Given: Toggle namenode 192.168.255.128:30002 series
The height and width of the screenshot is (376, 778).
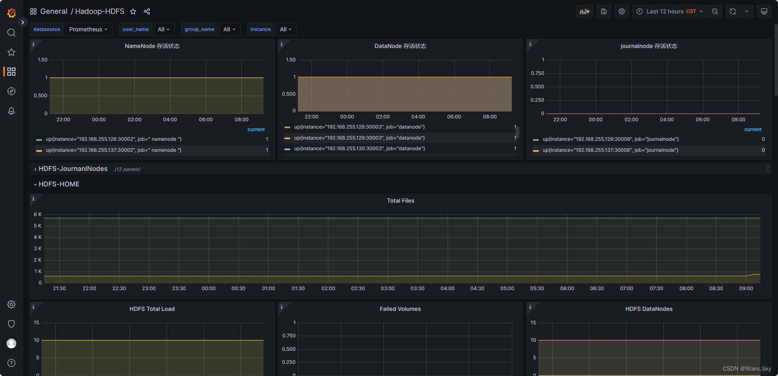Looking at the screenshot, I should coord(114,139).
